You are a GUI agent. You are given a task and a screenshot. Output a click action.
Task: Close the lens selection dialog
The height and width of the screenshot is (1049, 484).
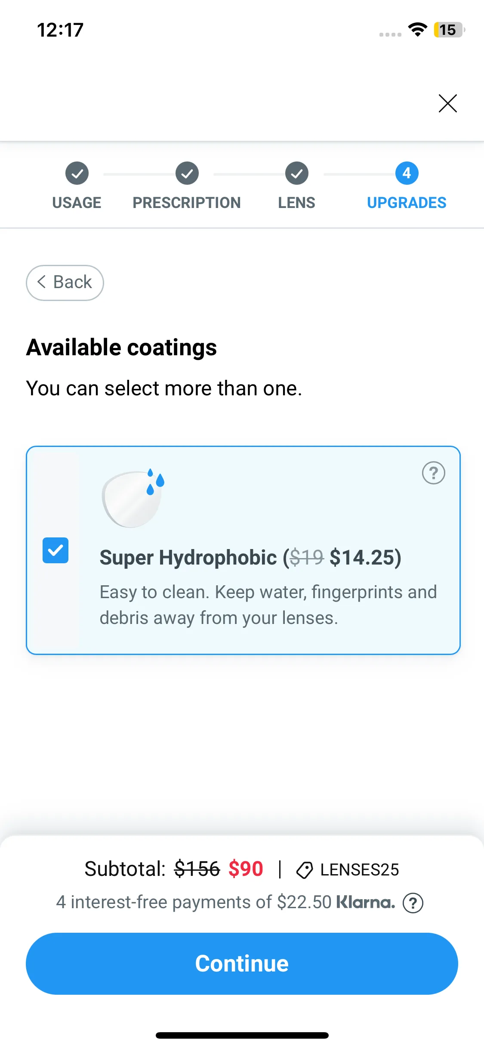(x=447, y=103)
